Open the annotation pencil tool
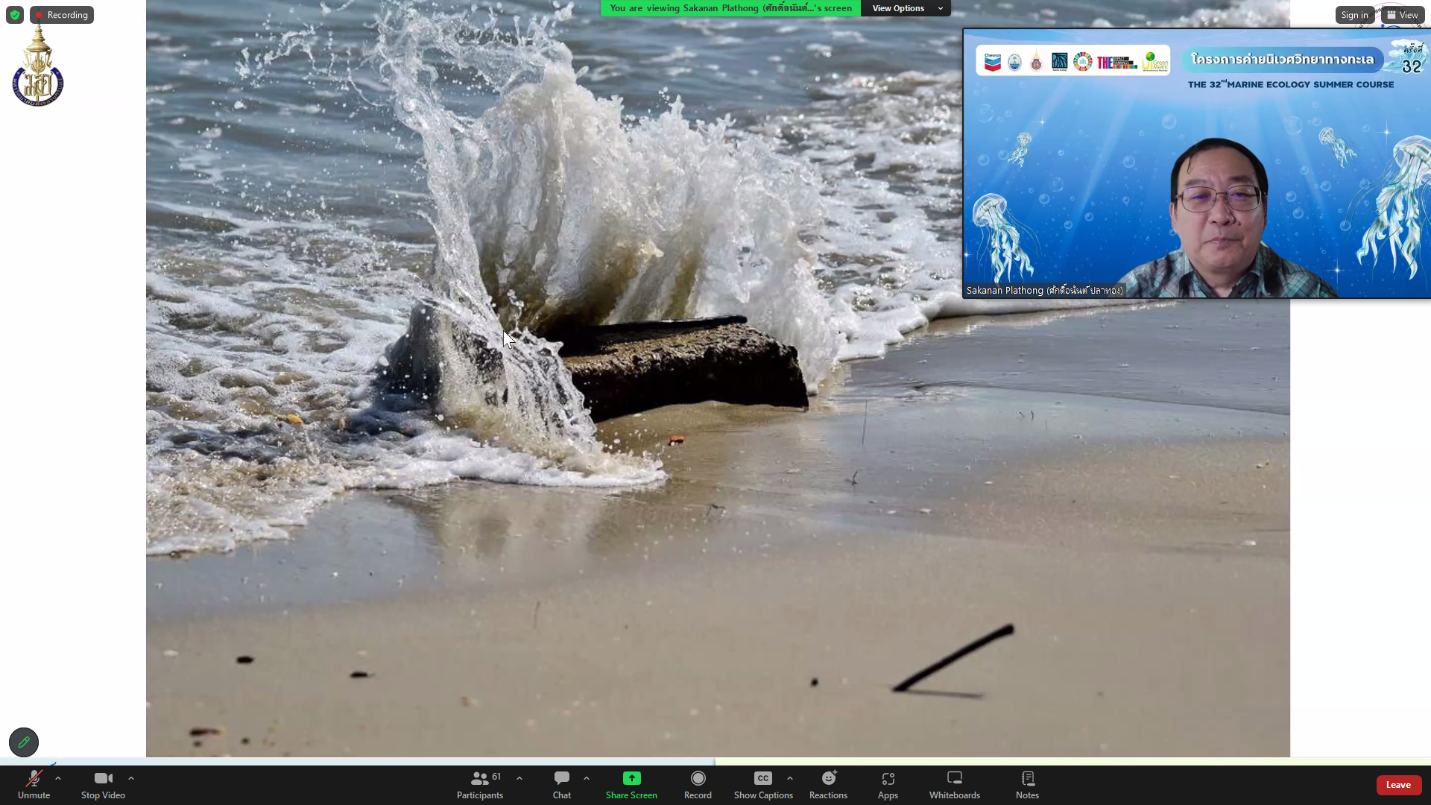 [x=24, y=742]
